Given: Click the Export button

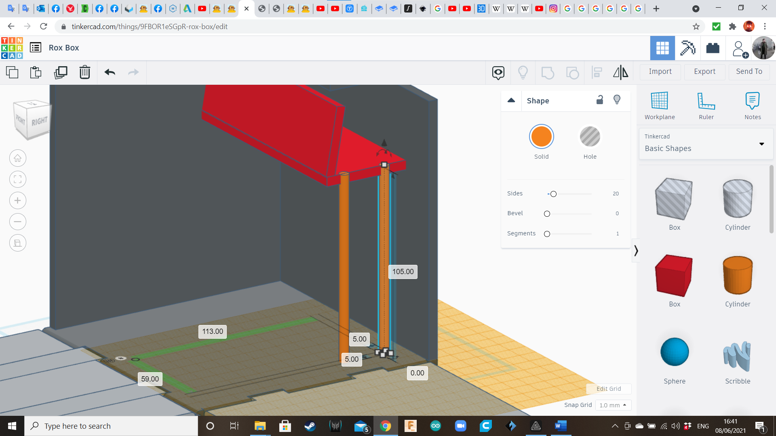Looking at the screenshot, I should pyautogui.click(x=704, y=71).
